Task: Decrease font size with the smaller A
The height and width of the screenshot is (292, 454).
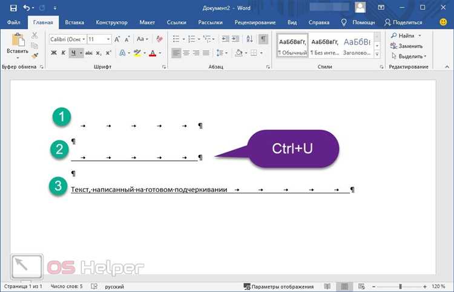Action: [x=127, y=39]
